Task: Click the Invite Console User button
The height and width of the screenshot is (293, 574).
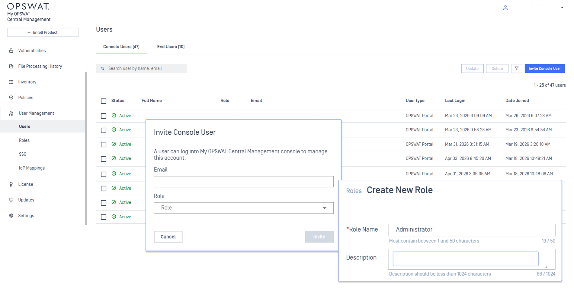Action: (544, 69)
